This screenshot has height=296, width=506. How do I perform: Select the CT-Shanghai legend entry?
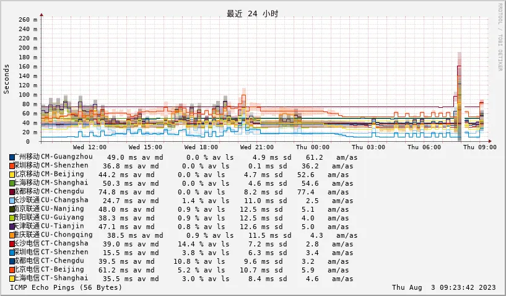tap(51, 279)
